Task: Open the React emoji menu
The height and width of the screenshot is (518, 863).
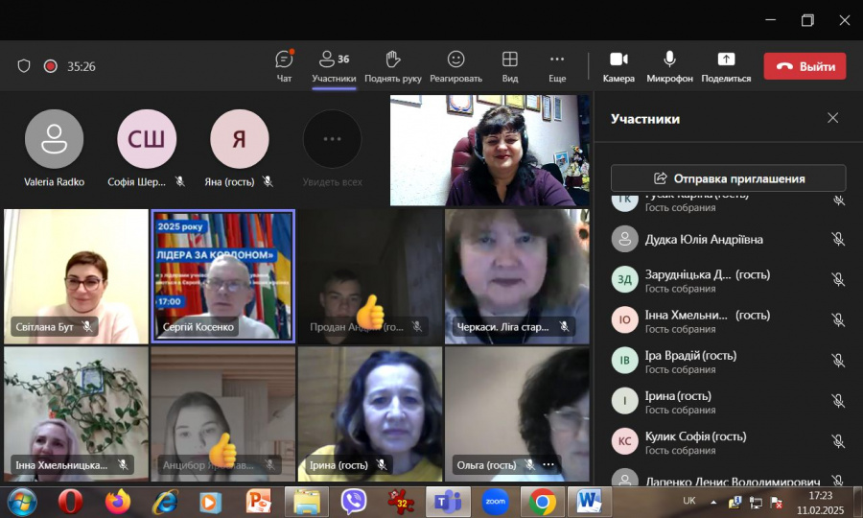Action: coord(455,66)
